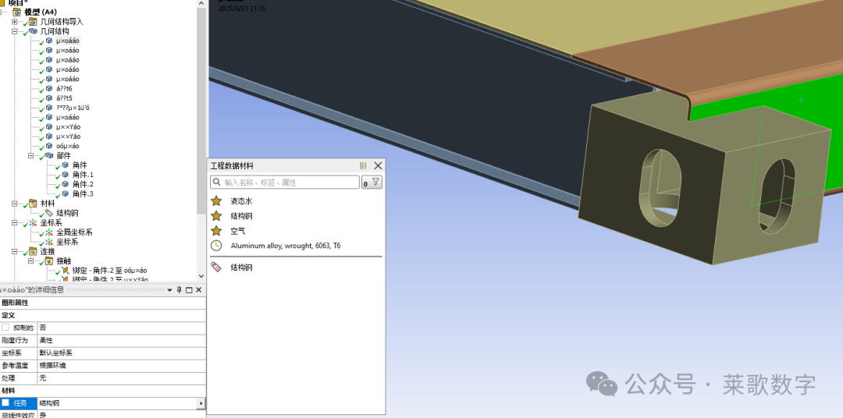The width and height of the screenshot is (843, 418).
Task: Click the tag icon of tree item 结构钢
Action: (49, 214)
